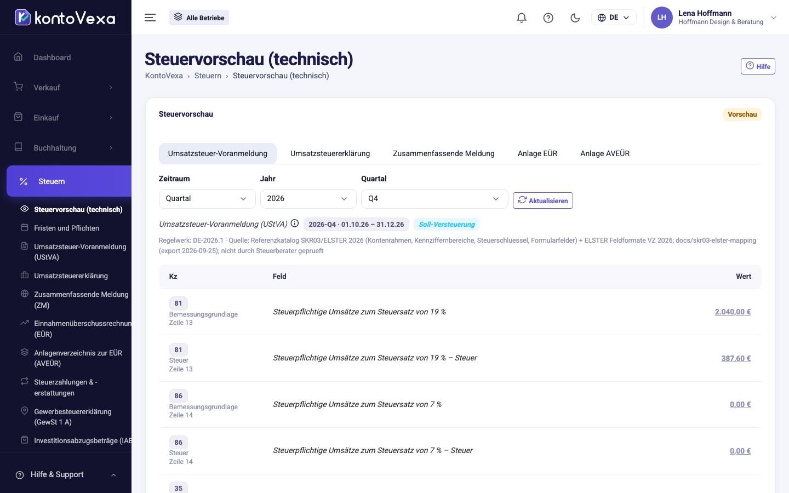The width and height of the screenshot is (789, 493).
Task: Toggle the hamburger sidebar menu
Action: pyautogui.click(x=150, y=18)
